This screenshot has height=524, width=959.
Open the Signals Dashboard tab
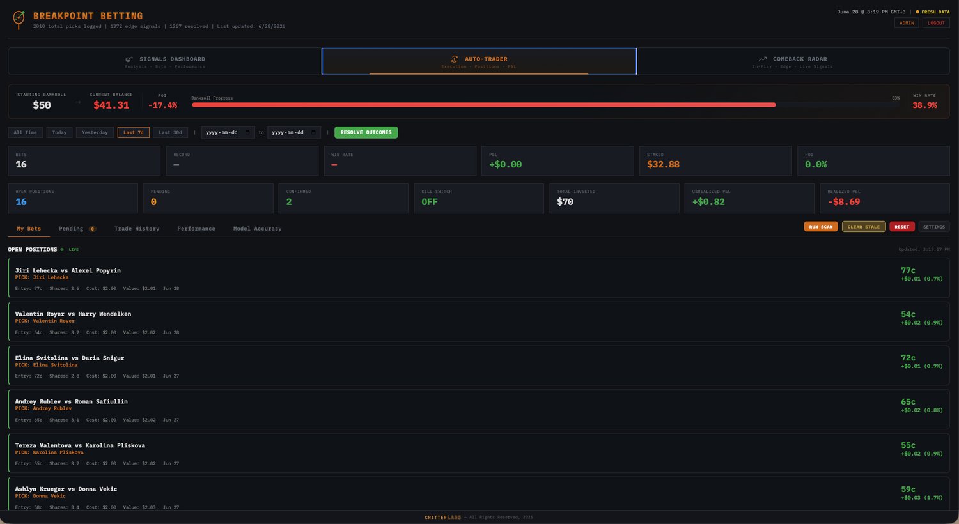tap(165, 61)
